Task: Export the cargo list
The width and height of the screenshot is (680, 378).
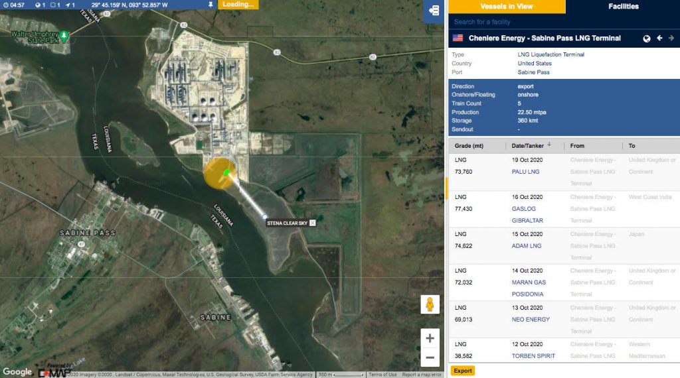Action: pos(463,371)
